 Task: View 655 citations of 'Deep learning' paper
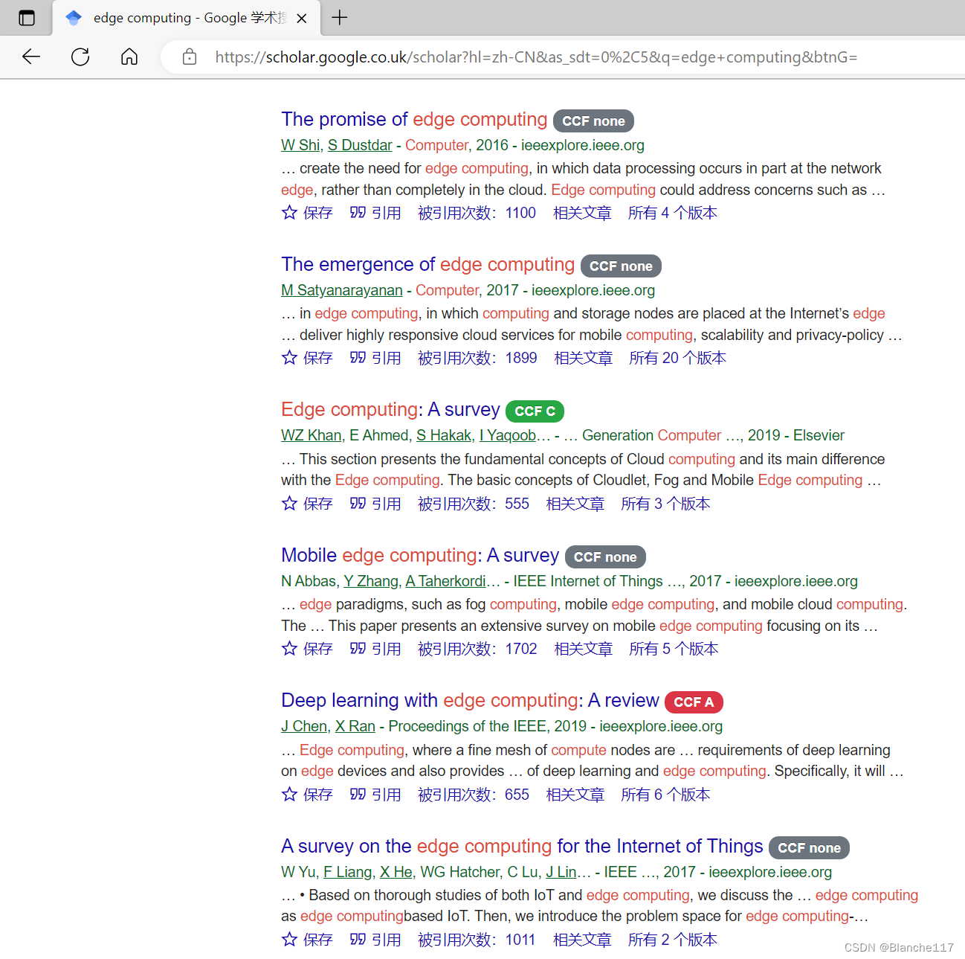click(474, 795)
